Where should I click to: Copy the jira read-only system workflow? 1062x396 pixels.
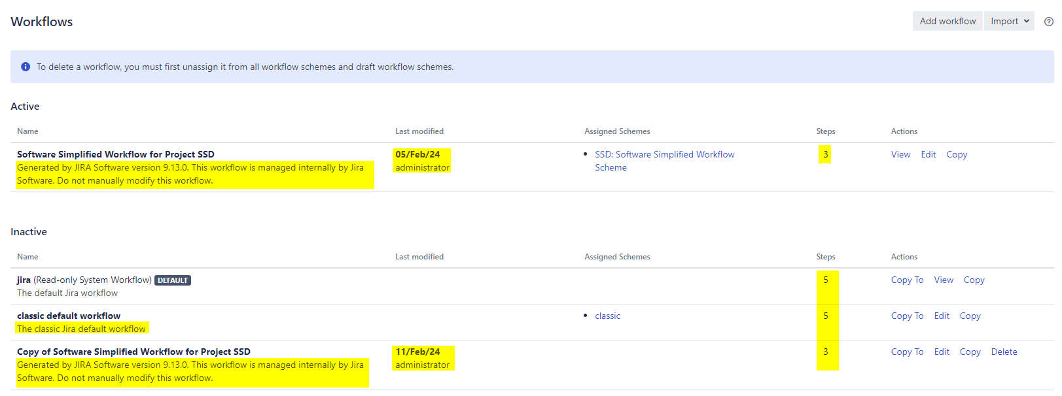[974, 280]
